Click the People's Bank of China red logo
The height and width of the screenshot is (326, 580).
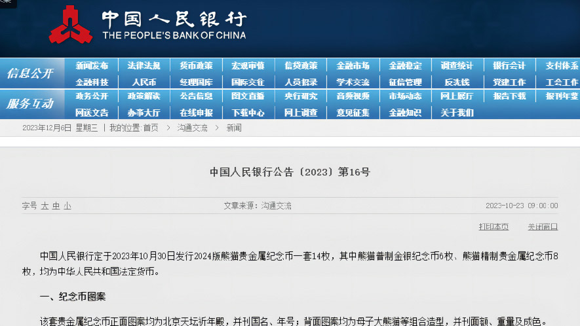(x=71, y=25)
